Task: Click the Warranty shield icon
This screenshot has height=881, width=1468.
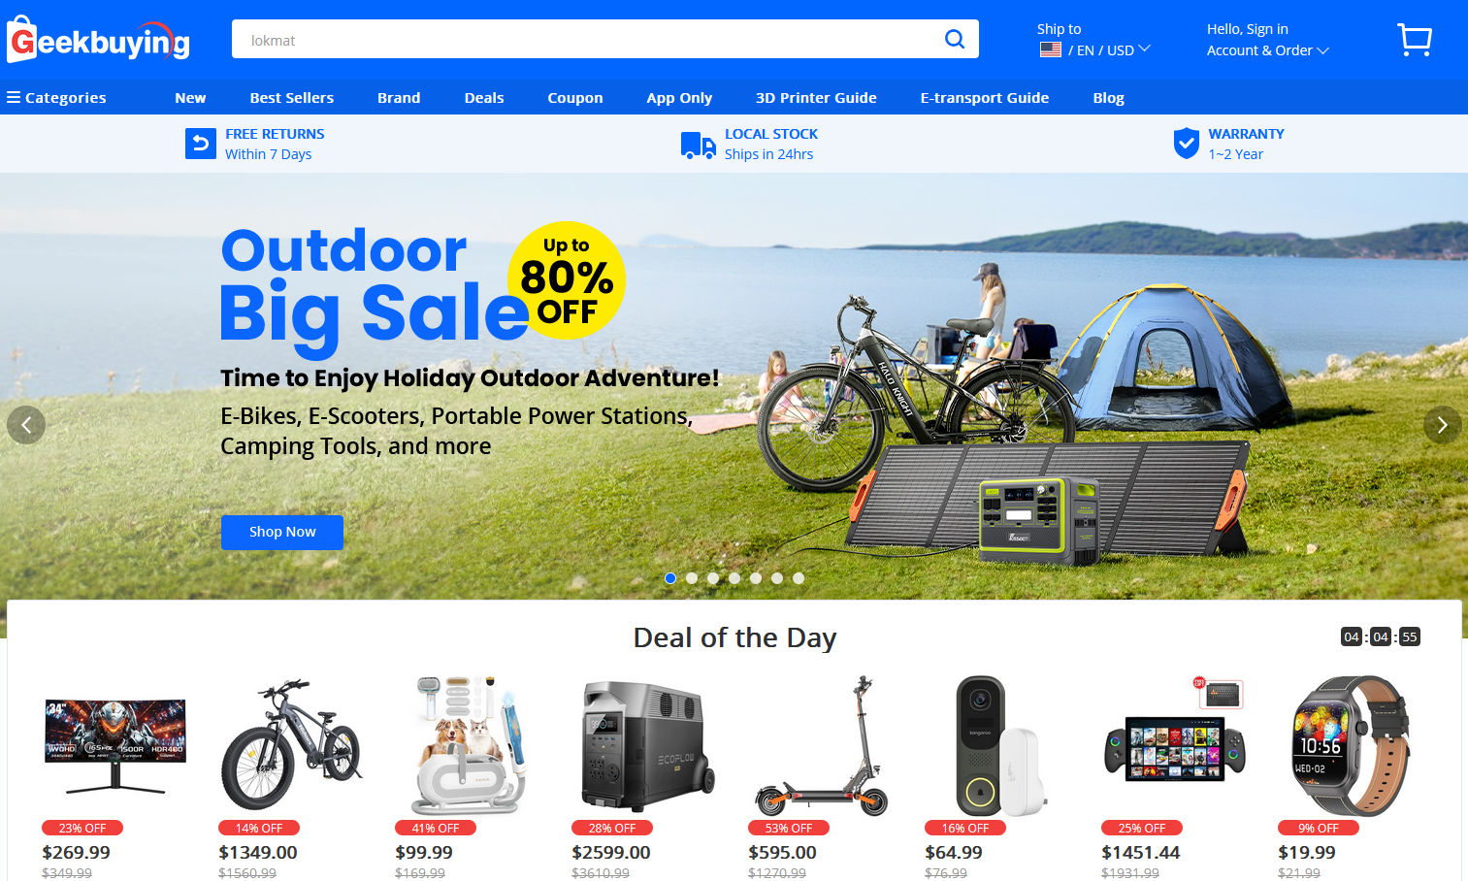Action: [1186, 144]
